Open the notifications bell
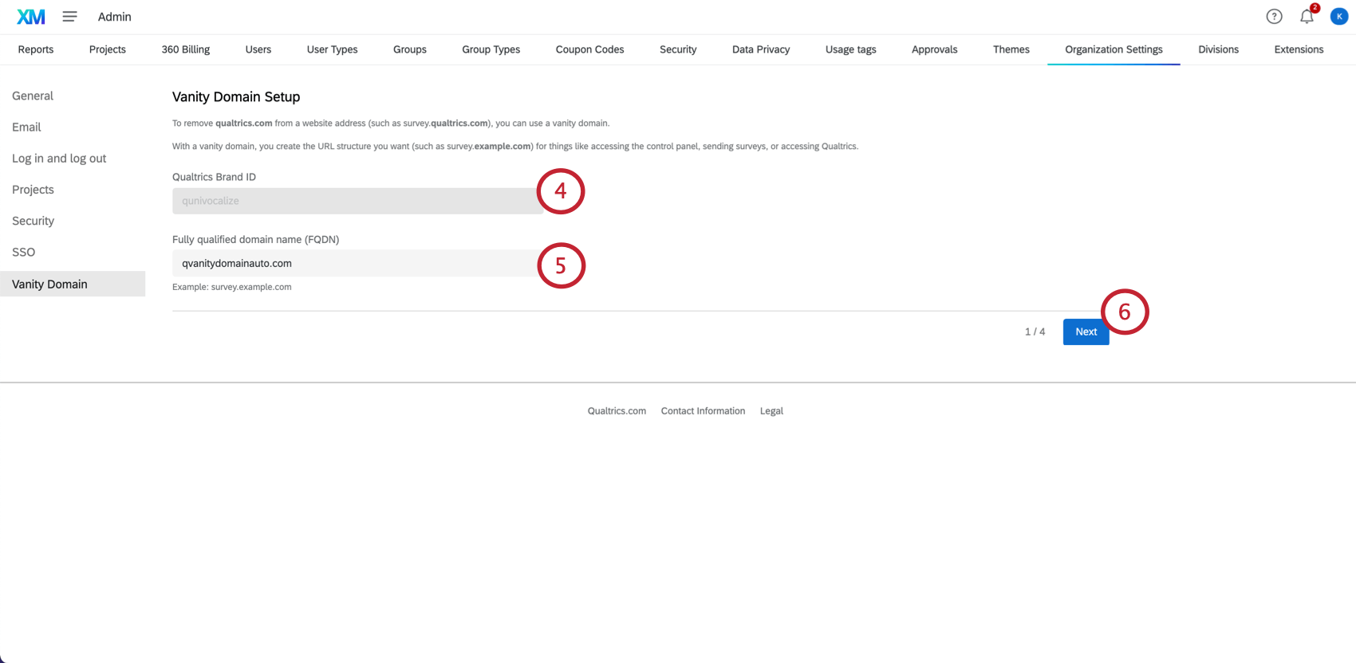This screenshot has height=663, width=1356. [1307, 17]
